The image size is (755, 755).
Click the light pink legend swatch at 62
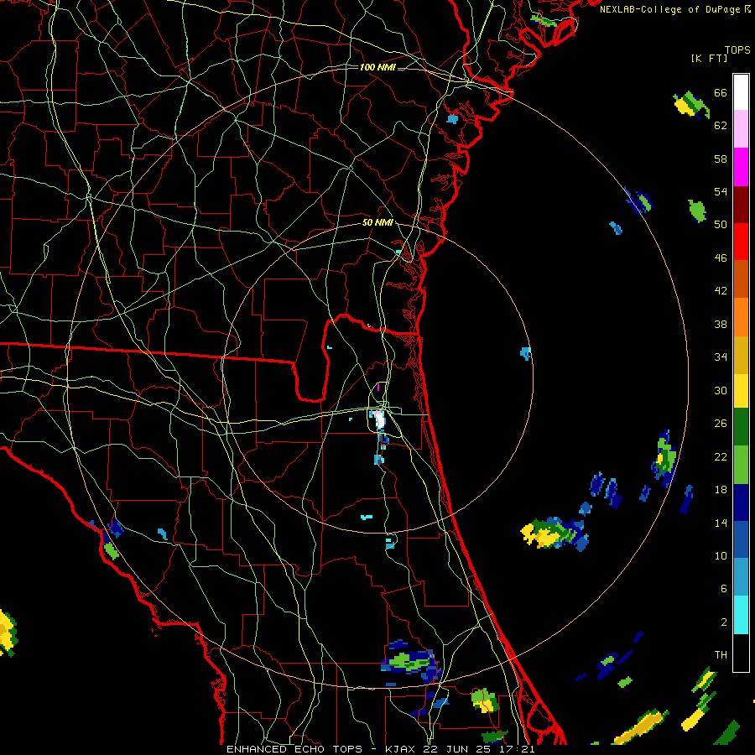click(741, 129)
